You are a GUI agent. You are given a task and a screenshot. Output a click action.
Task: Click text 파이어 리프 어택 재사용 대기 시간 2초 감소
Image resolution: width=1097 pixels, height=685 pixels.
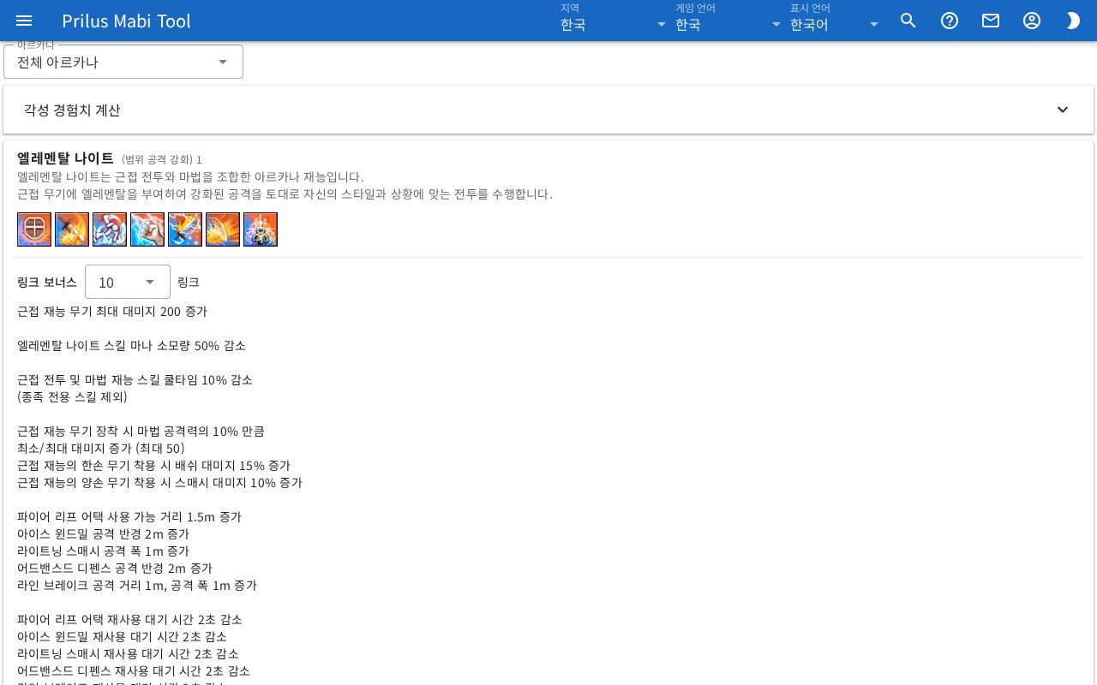[129, 620]
